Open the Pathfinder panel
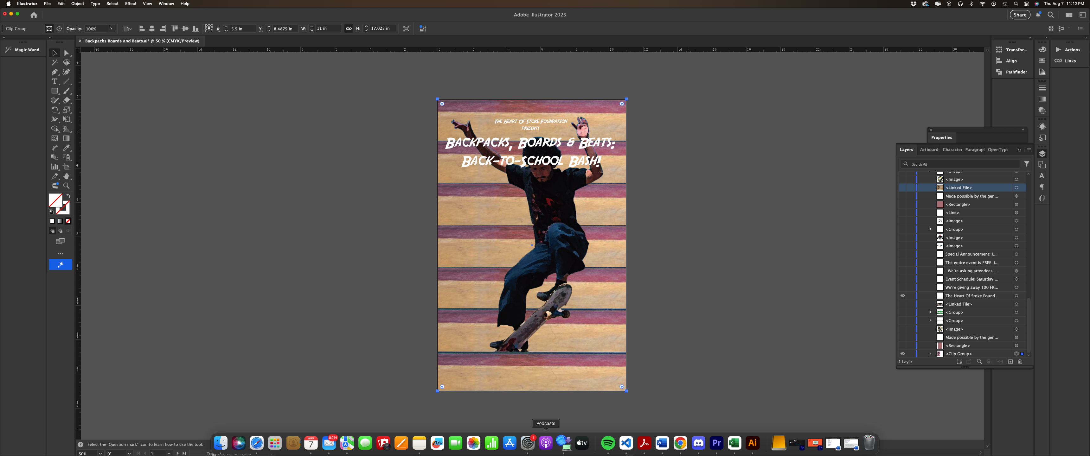The width and height of the screenshot is (1090, 456). point(1011,72)
